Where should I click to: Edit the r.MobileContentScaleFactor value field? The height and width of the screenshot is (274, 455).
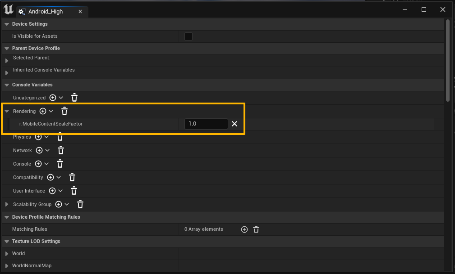[206, 124]
